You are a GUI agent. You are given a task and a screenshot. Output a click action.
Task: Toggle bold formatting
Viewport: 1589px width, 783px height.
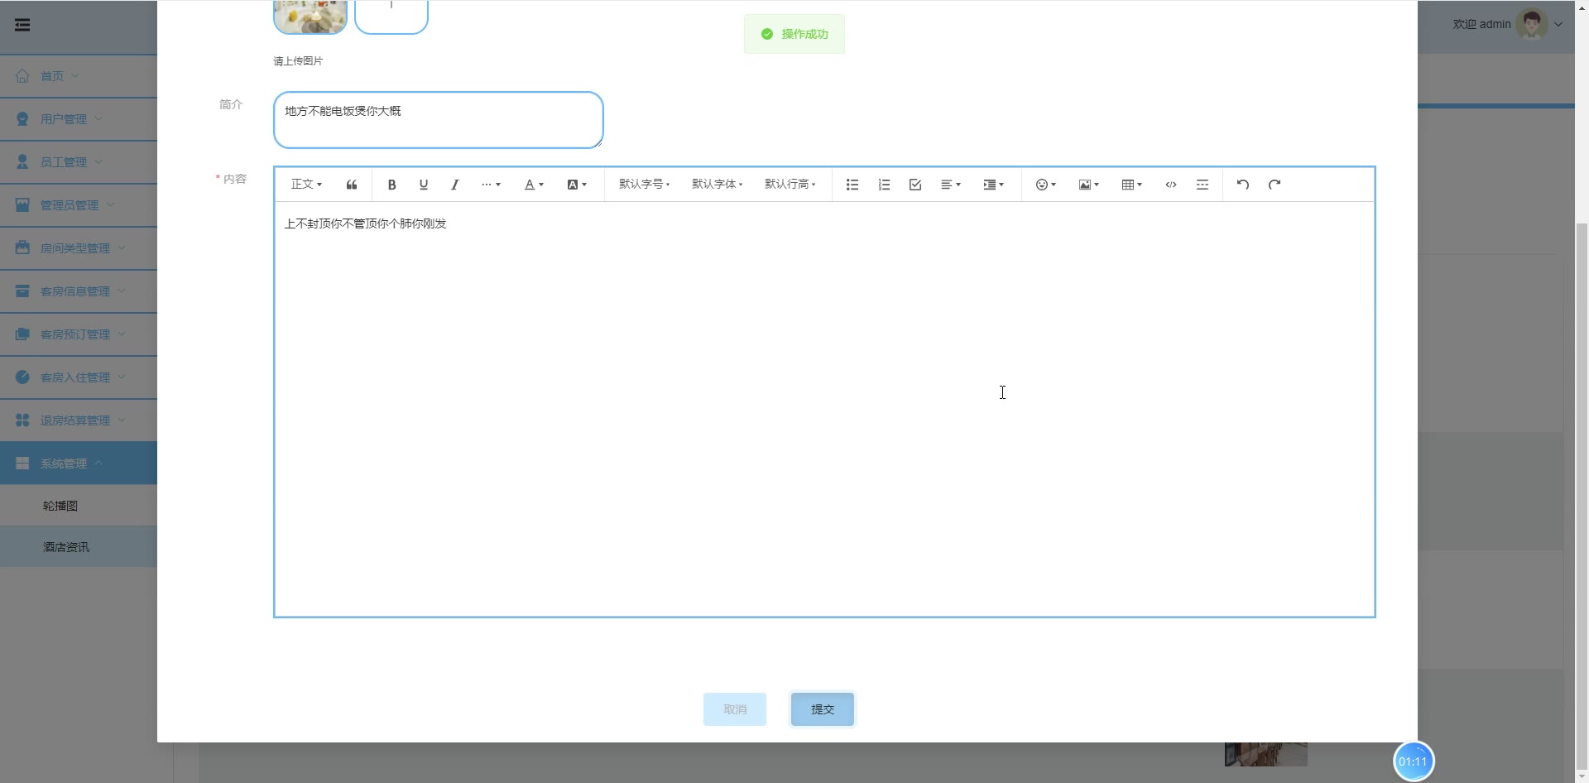pos(392,185)
